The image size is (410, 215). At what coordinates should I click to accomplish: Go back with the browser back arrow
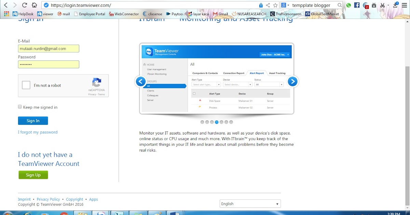pos(6,5)
